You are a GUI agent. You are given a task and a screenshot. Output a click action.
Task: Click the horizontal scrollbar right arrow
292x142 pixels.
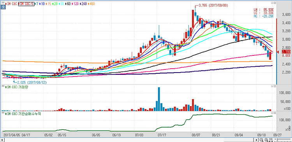(x=256, y=140)
